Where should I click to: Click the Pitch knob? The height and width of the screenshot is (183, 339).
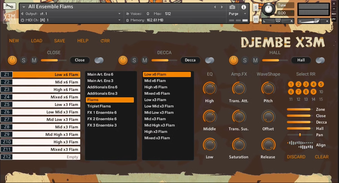point(268,89)
